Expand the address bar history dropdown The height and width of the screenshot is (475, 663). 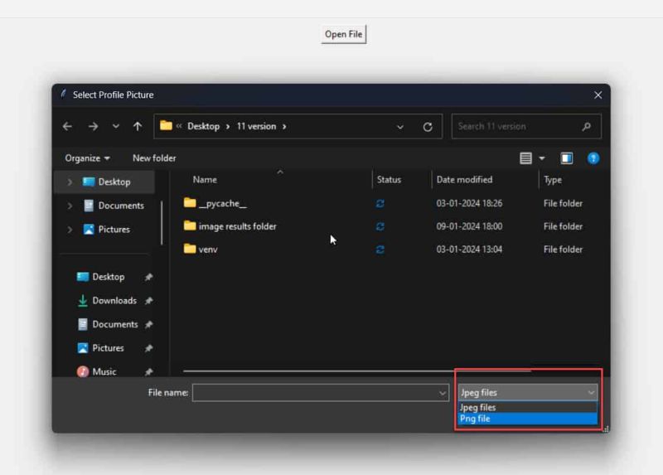point(400,127)
